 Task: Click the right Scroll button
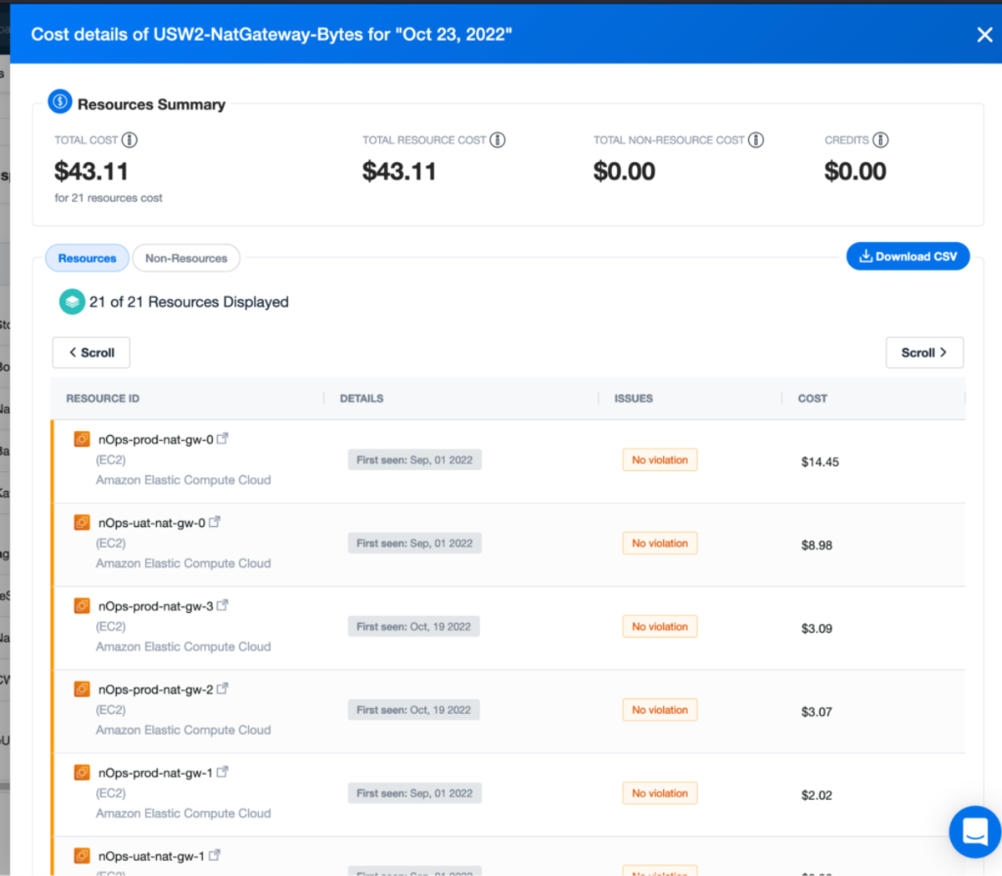pyautogui.click(x=924, y=352)
